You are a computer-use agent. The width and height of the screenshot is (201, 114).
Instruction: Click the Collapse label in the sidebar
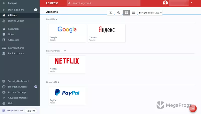tap(12, 3)
